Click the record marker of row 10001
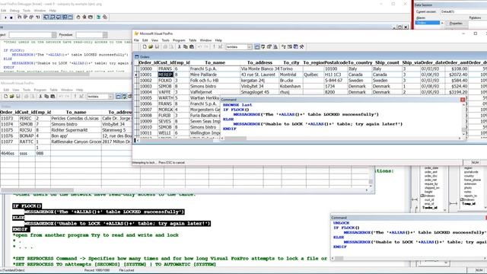This screenshot has height=274, width=487. (136, 75)
